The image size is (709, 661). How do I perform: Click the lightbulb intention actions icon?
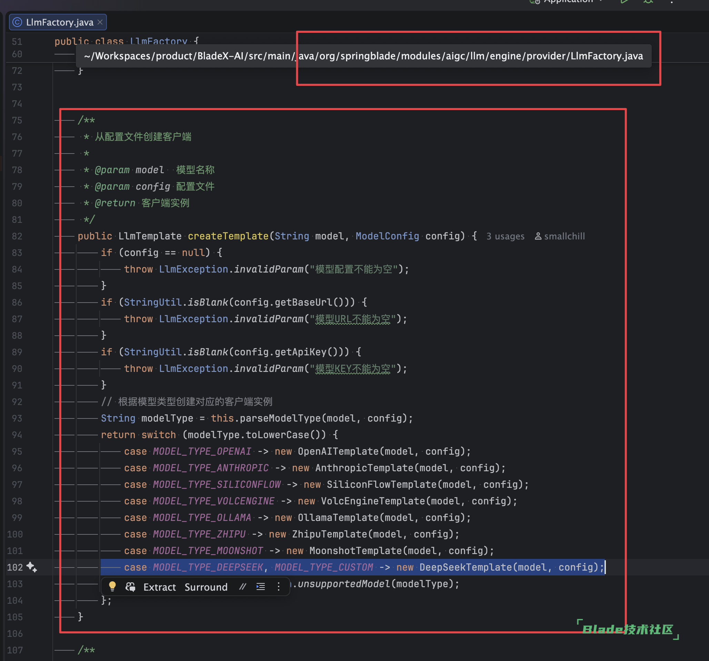tap(112, 586)
